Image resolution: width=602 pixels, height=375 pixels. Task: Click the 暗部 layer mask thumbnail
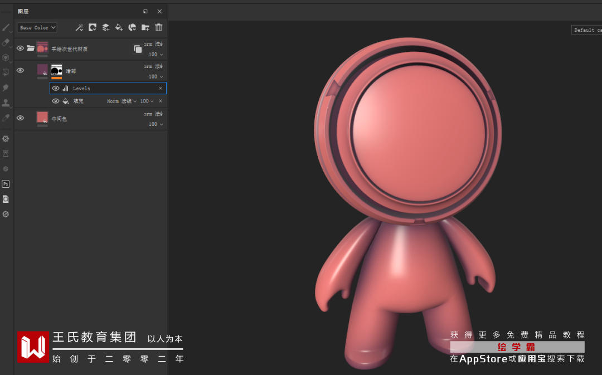[x=56, y=70]
